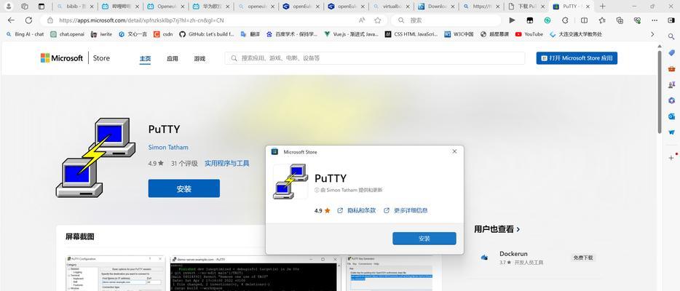Click the page vertical scrollbar
Viewport: 680px width, 291px height.
point(660,92)
